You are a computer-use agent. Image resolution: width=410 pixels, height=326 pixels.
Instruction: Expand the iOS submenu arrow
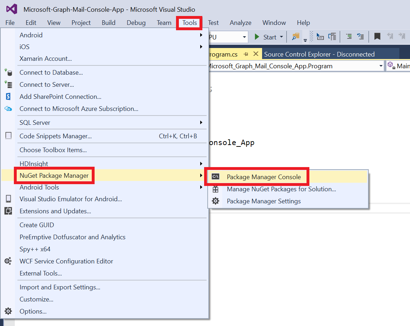pos(201,47)
